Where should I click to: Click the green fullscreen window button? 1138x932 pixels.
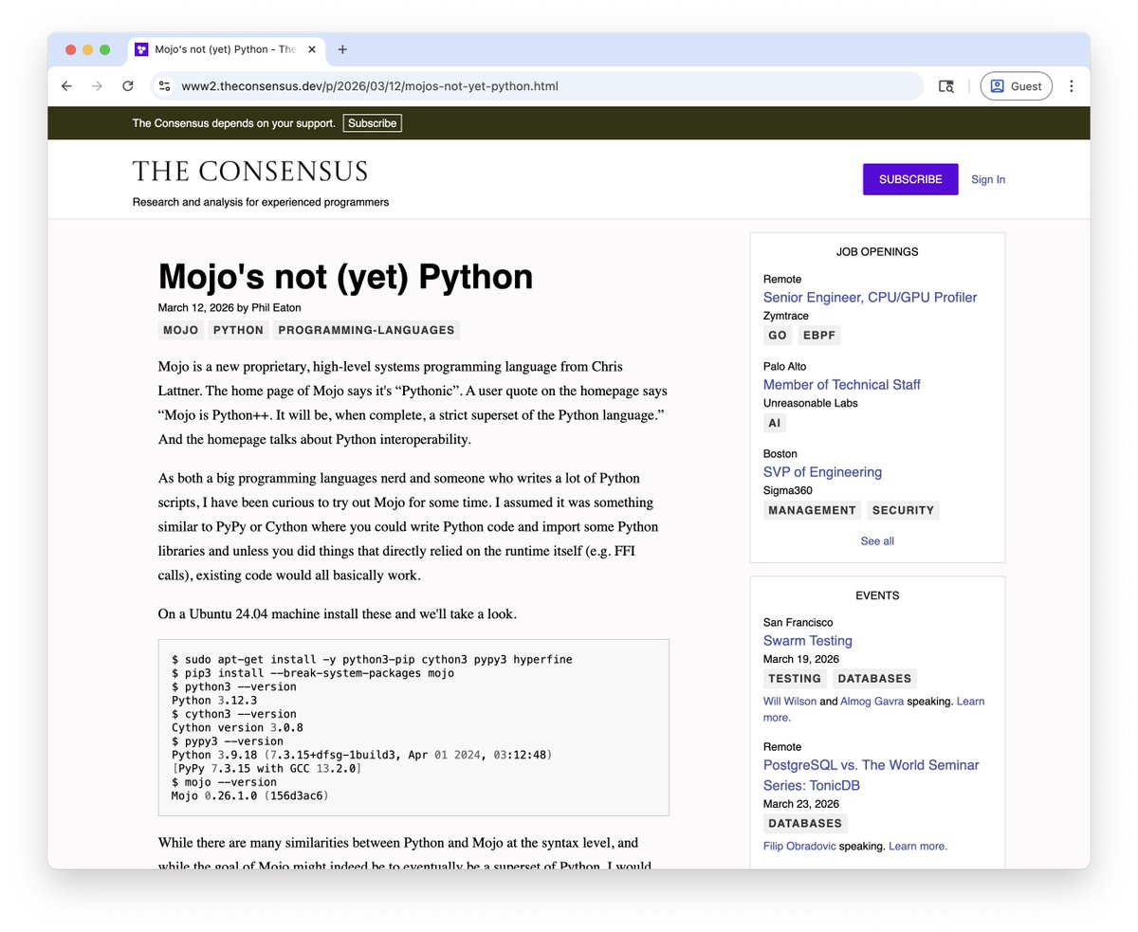[105, 49]
